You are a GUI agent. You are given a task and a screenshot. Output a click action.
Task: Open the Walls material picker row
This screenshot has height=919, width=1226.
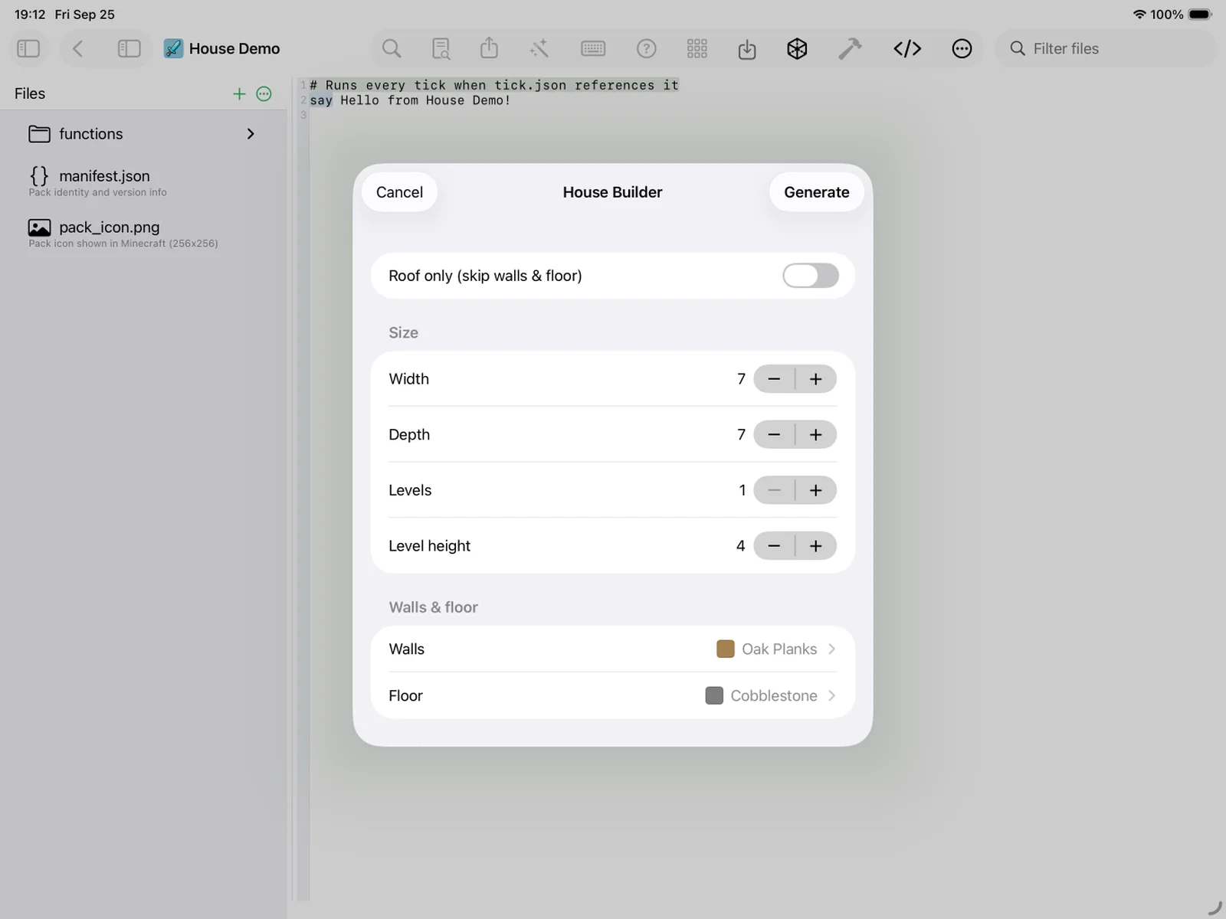(612, 649)
